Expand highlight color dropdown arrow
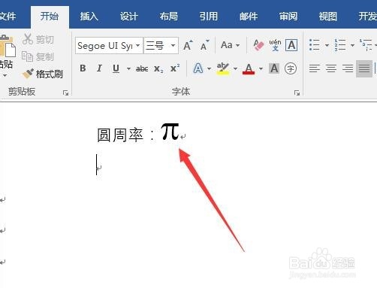 coord(235,68)
